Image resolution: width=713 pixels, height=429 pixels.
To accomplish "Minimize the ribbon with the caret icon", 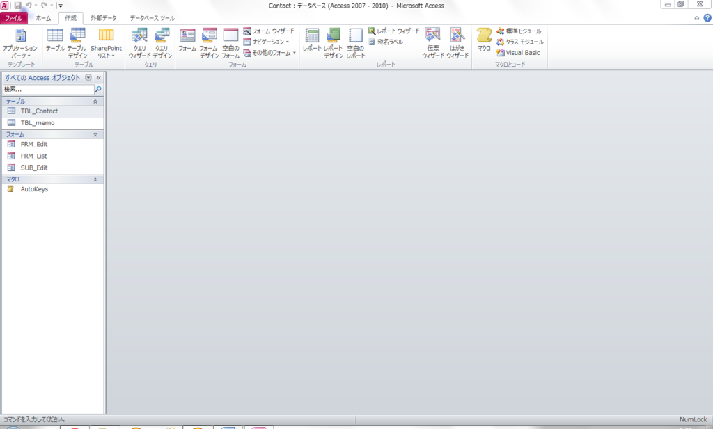I will tap(696, 18).
